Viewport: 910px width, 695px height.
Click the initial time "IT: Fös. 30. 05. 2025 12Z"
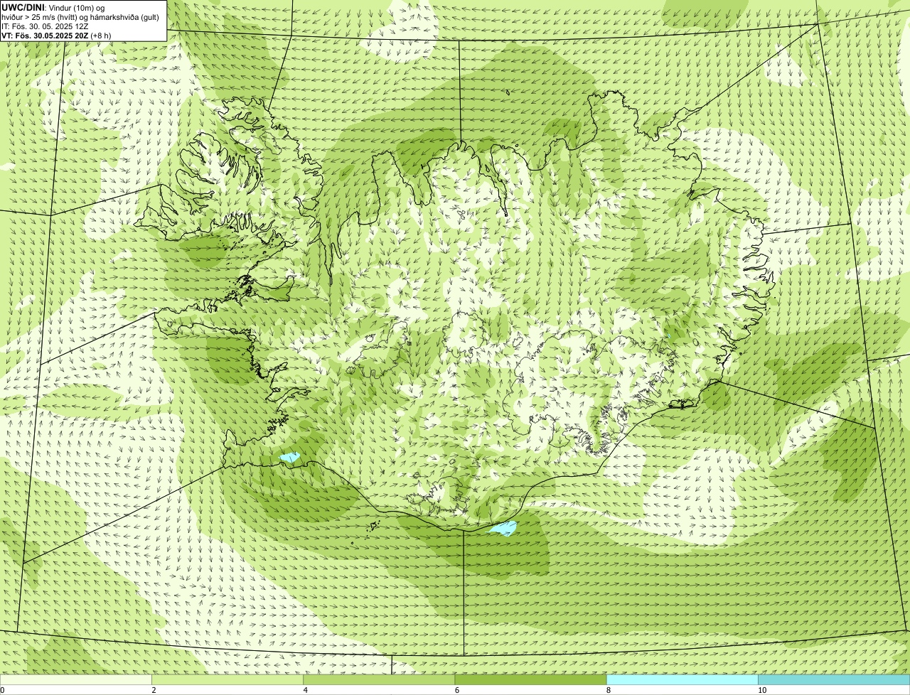pyautogui.click(x=45, y=26)
